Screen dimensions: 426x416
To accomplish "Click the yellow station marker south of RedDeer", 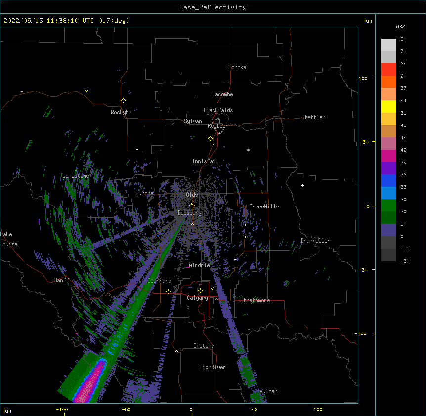I will (x=210, y=139).
